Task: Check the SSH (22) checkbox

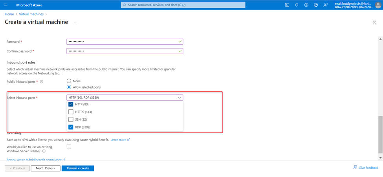Action: (x=71, y=119)
